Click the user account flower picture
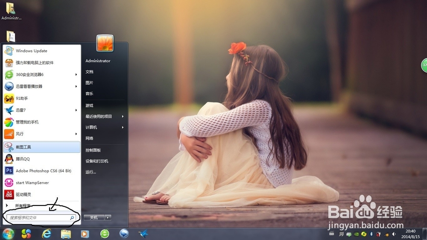 [105, 43]
